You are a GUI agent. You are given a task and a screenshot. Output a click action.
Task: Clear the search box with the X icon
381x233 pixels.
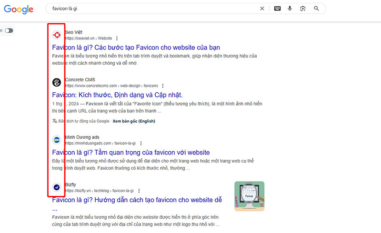coord(262,9)
